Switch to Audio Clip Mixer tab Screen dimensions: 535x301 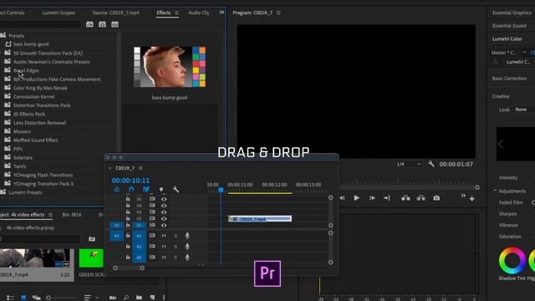click(x=199, y=13)
